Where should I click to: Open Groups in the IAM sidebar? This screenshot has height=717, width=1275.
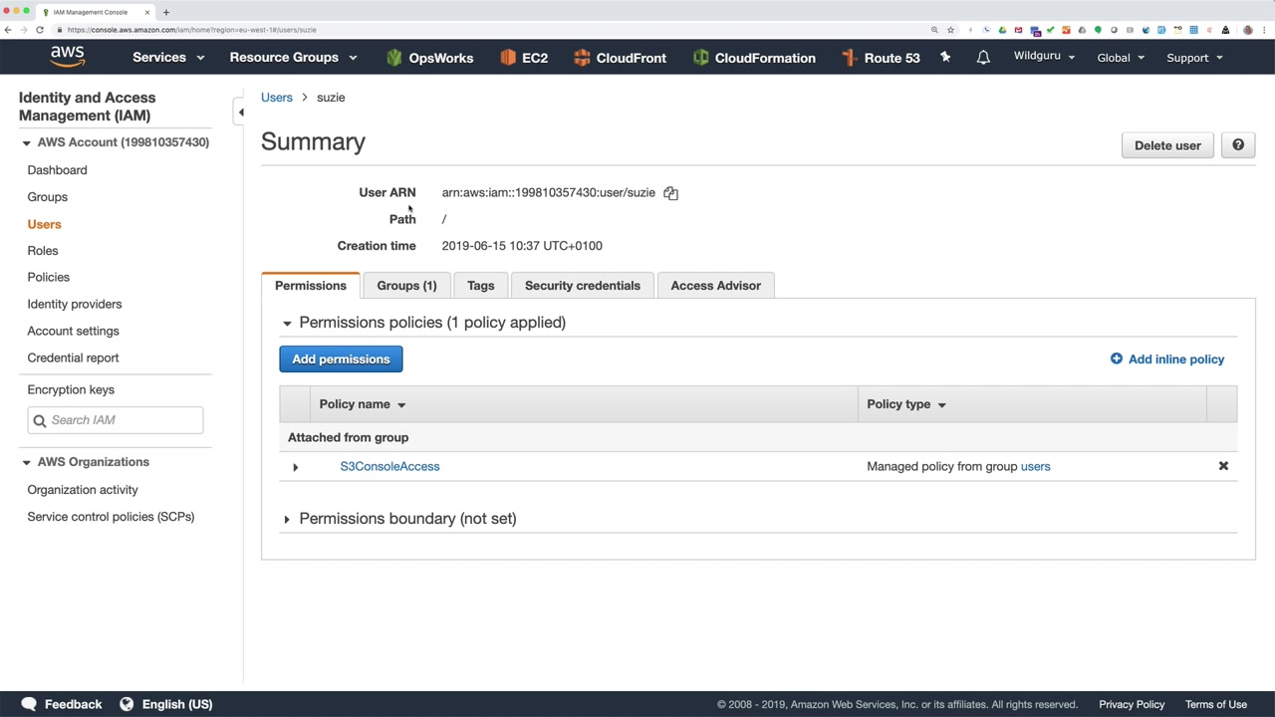48,197
